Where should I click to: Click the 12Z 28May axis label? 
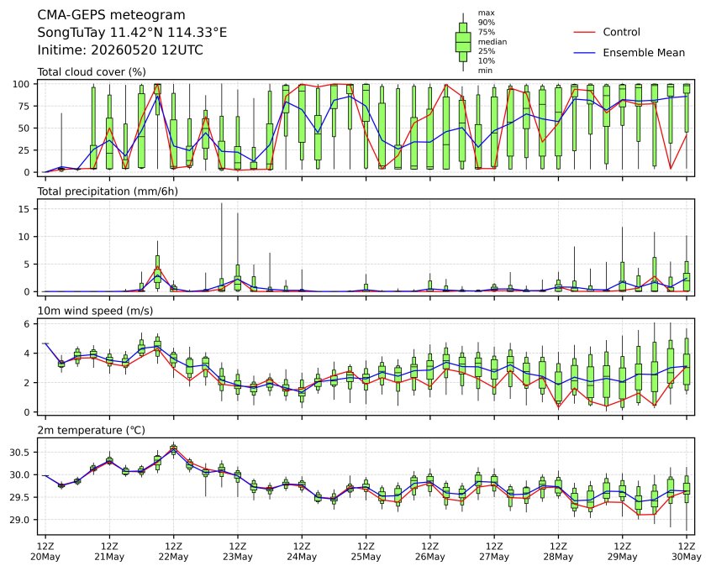(558, 552)
